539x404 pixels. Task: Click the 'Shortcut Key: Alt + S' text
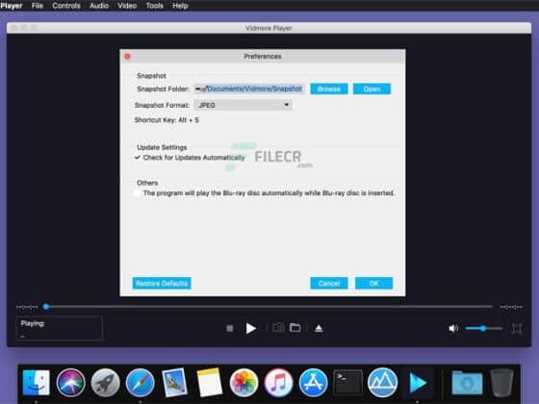coord(167,120)
